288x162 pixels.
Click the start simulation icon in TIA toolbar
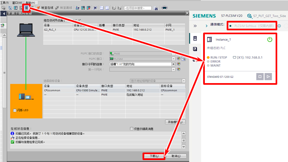pyautogui.click(x=27, y=8)
